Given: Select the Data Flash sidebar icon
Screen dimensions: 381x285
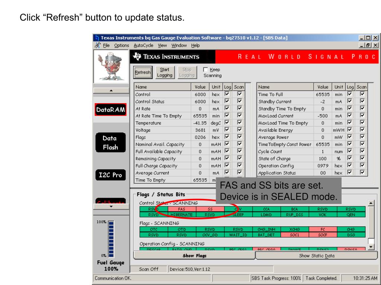Looking at the screenshot, I should 111,142.
